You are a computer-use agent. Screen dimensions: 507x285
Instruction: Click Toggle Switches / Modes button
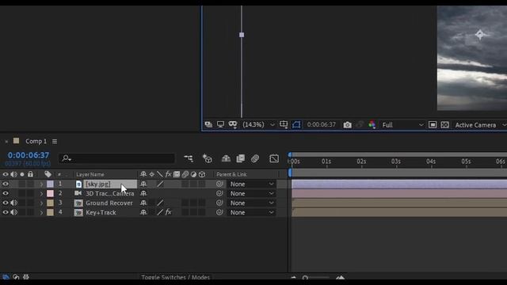175,277
